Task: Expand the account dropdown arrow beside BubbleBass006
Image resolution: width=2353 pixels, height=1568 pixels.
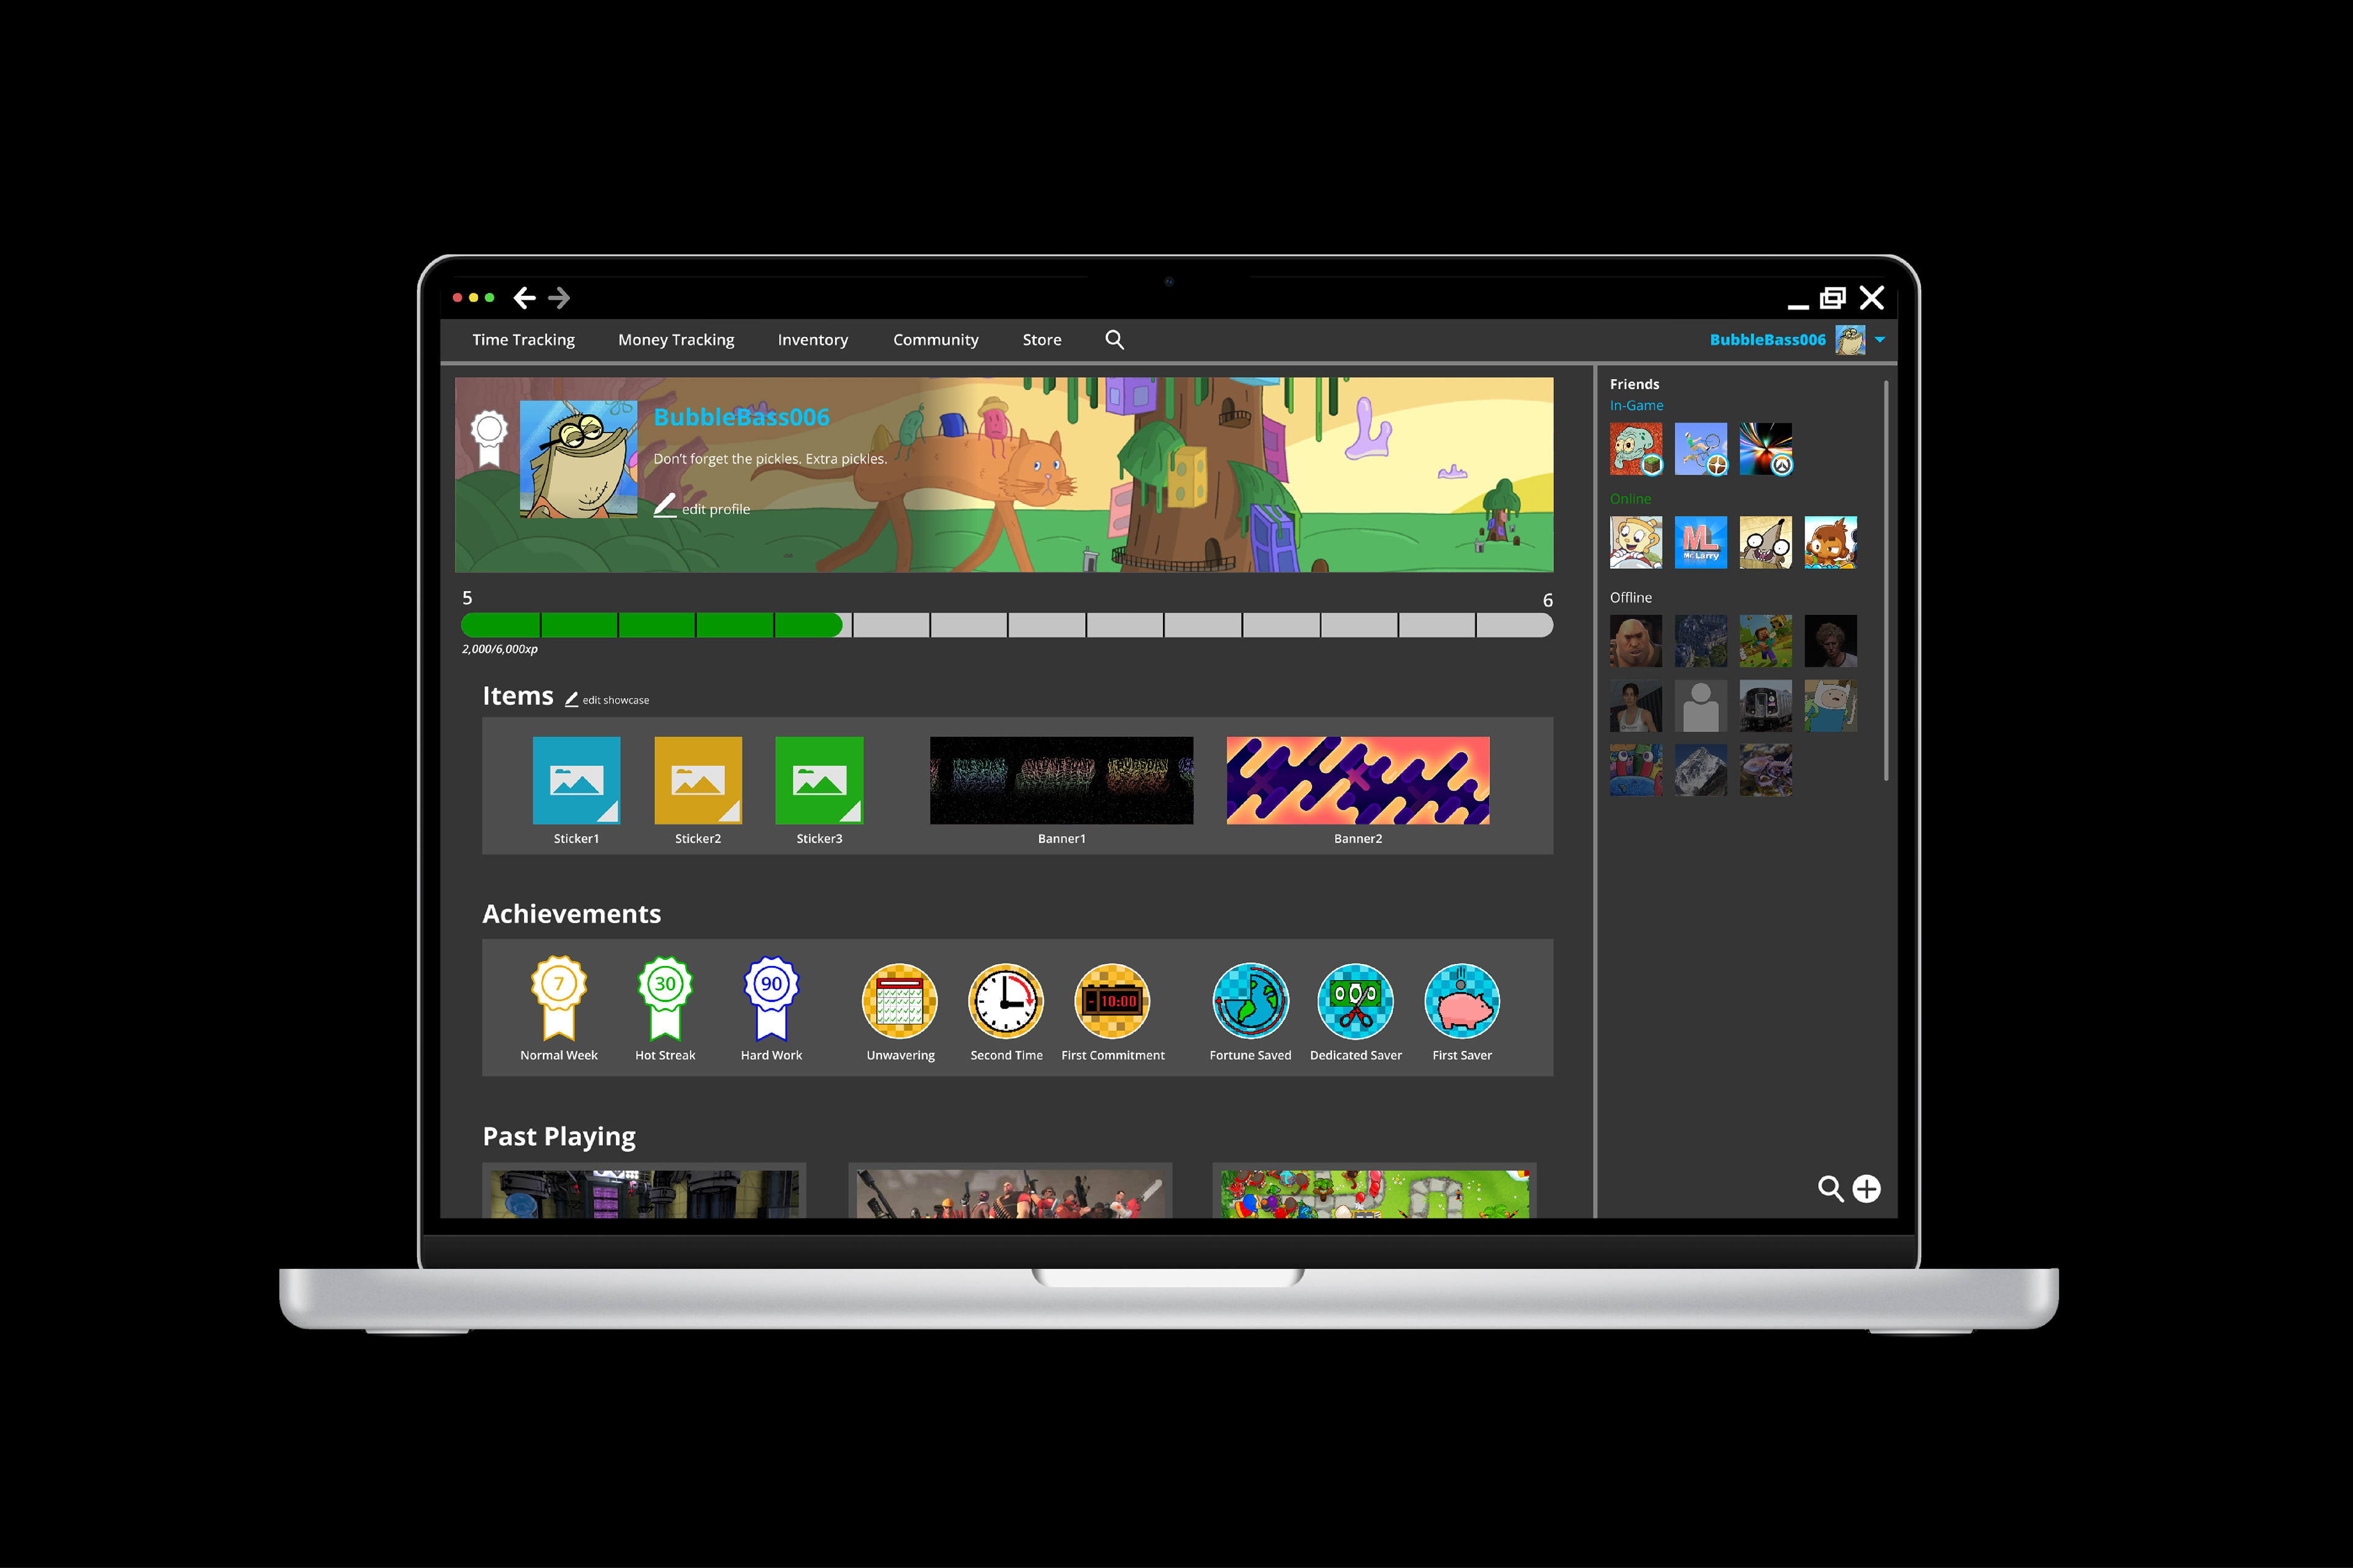Action: click(1880, 340)
